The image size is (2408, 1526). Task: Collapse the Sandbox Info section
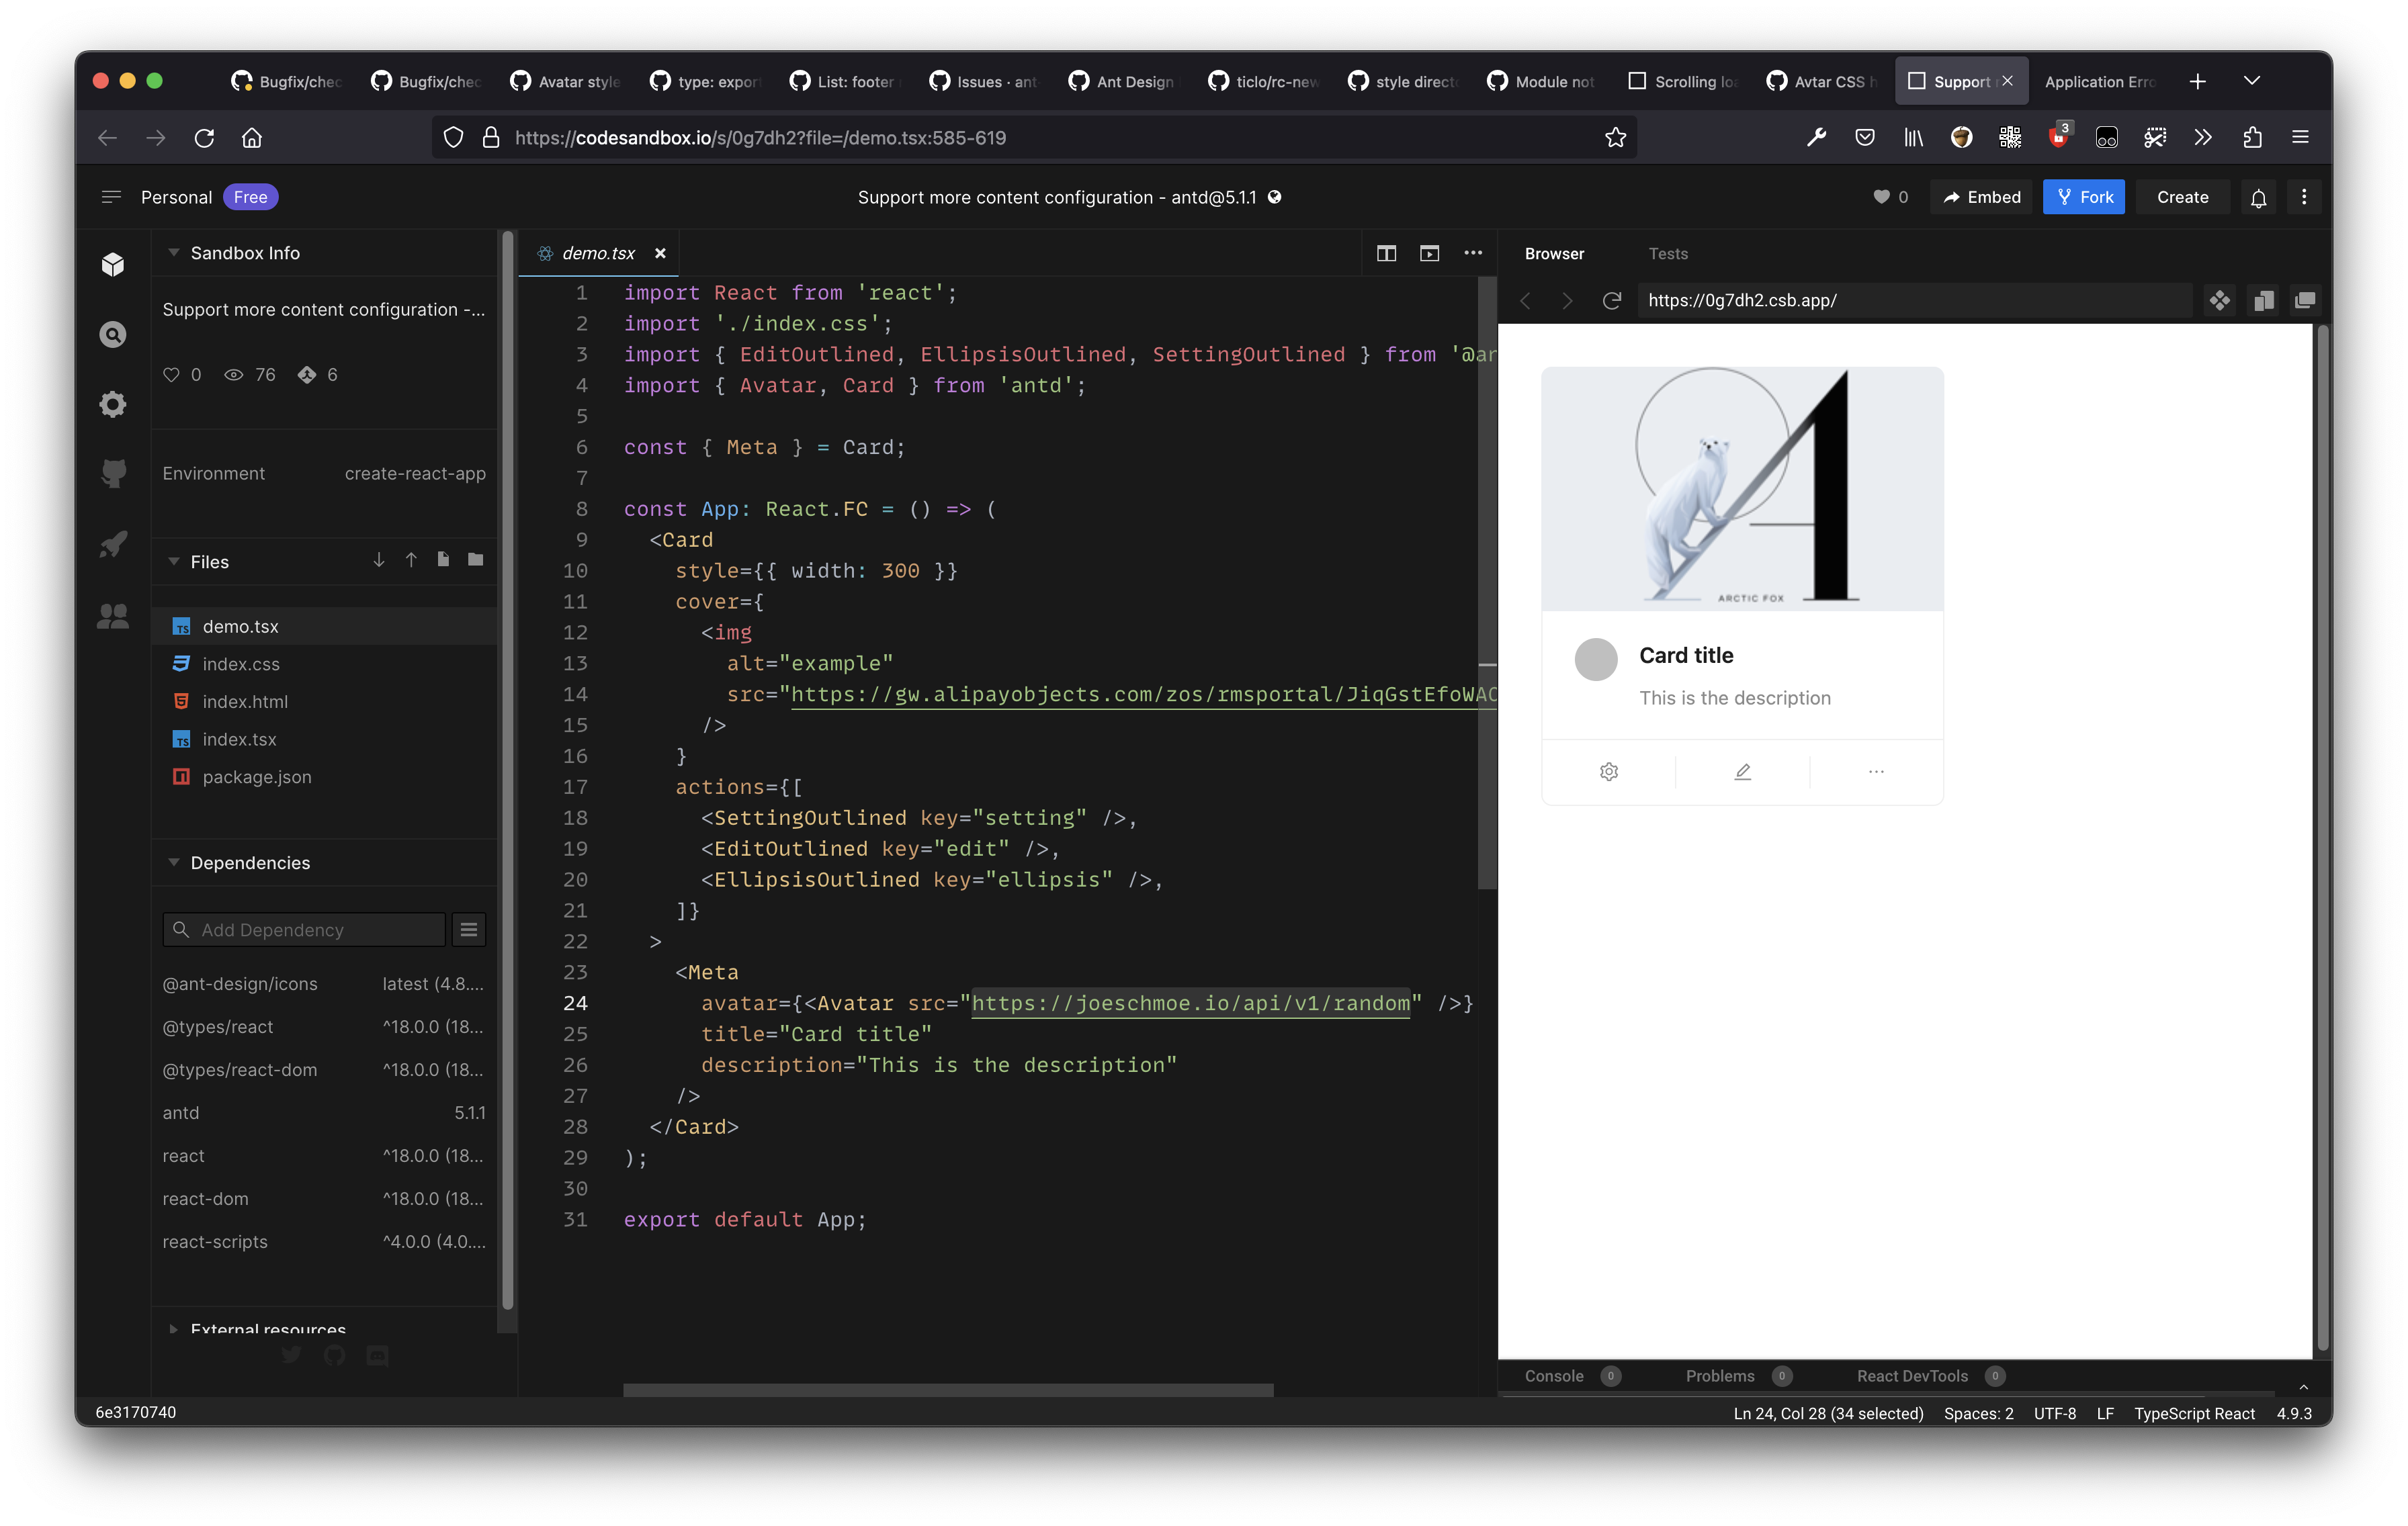point(173,253)
